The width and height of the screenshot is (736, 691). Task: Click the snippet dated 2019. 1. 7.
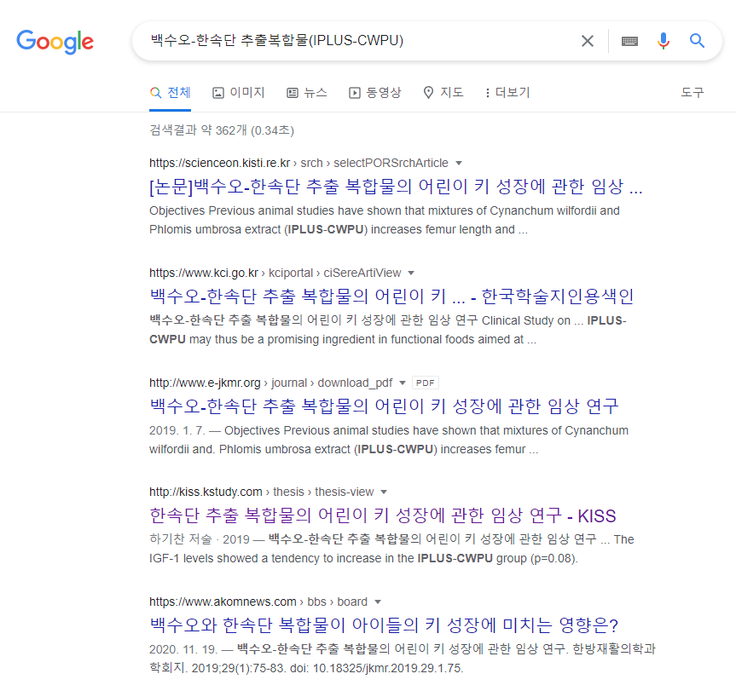[x=389, y=440]
